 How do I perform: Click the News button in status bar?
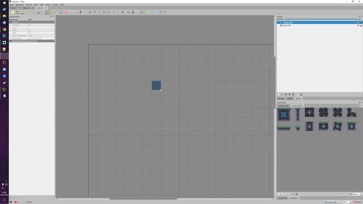(358, 202)
